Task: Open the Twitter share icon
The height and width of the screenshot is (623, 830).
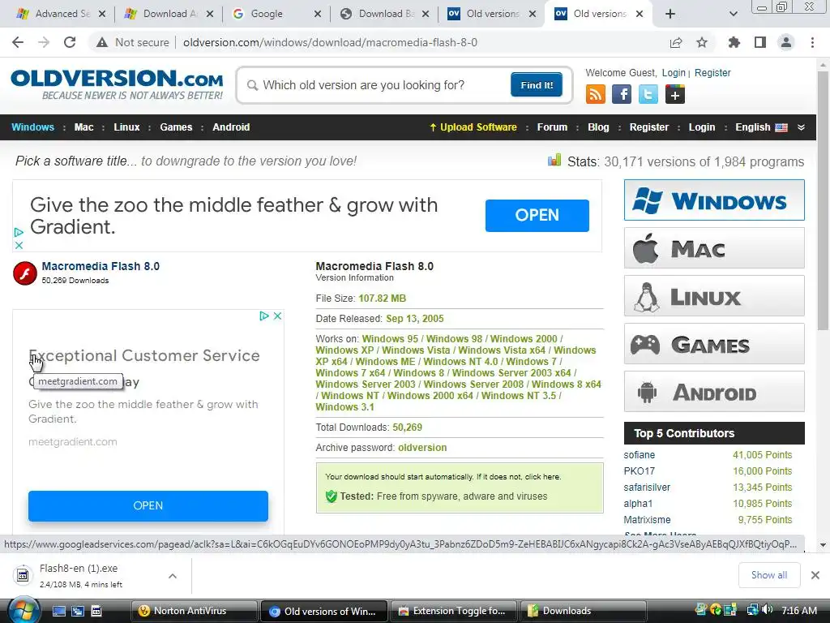Action: point(648,94)
